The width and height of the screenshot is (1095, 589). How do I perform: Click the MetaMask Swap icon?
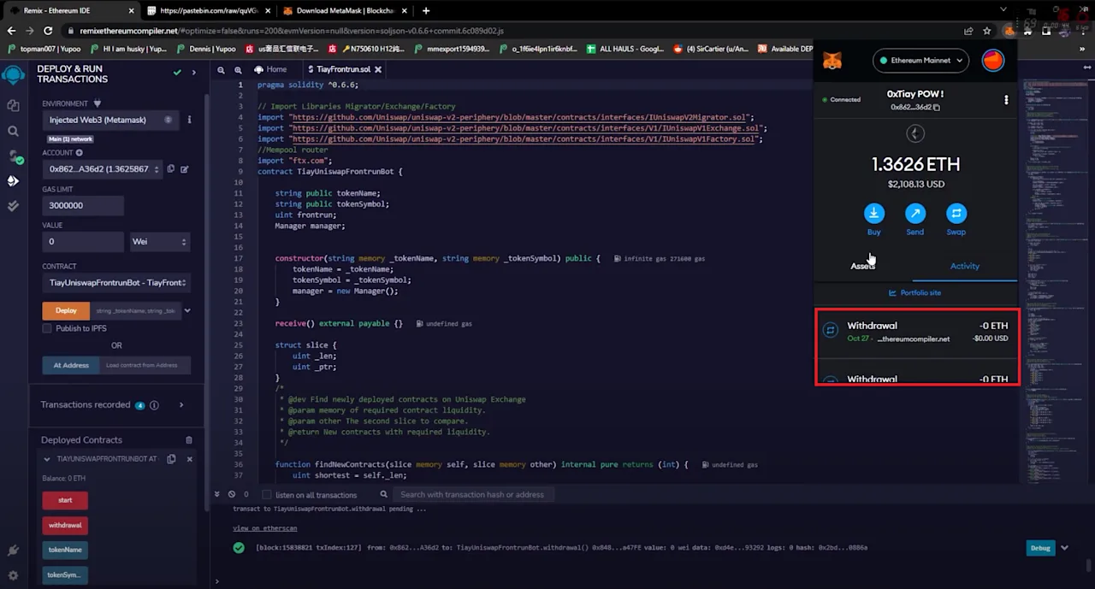click(x=956, y=213)
